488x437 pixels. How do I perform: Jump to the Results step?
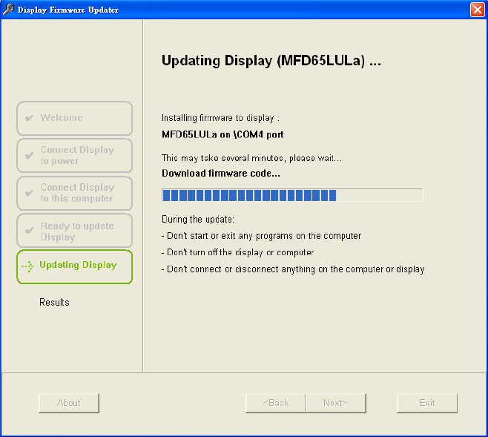[54, 302]
